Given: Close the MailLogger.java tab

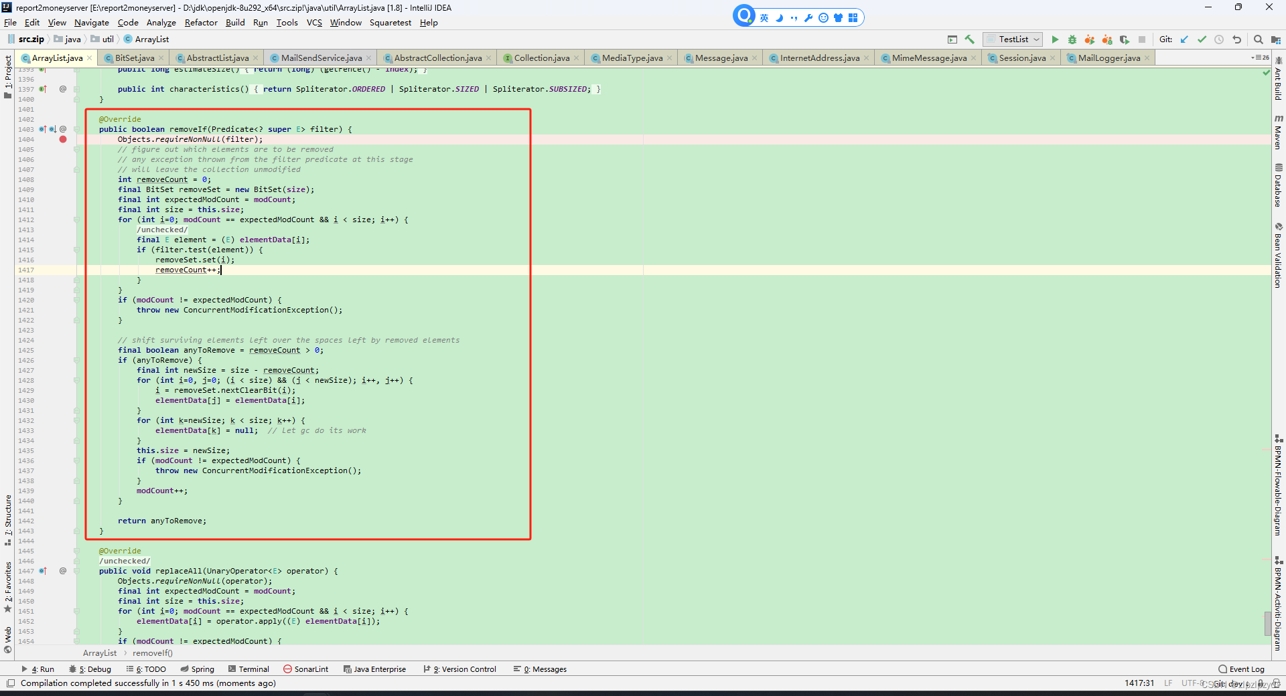Looking at the screenshot, I should (x=1147, y=58).
